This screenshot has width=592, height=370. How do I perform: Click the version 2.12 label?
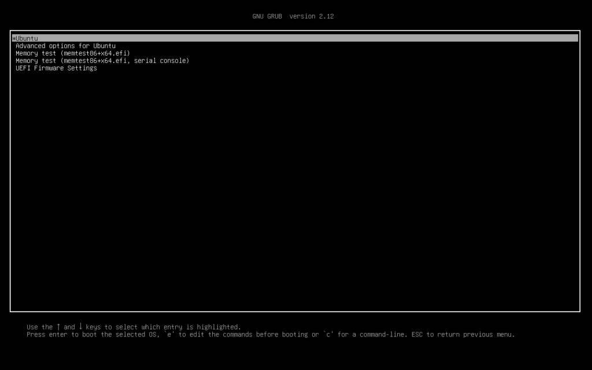point(312,16)
